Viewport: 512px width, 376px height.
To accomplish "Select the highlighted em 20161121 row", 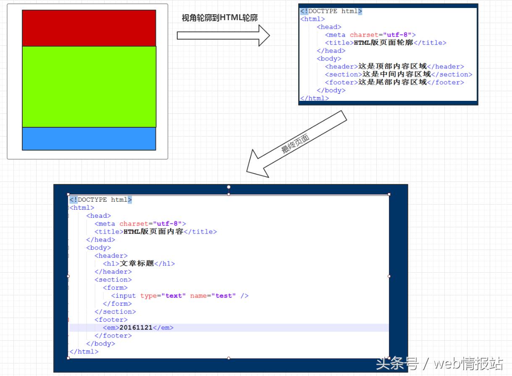I will pos(139,327).
